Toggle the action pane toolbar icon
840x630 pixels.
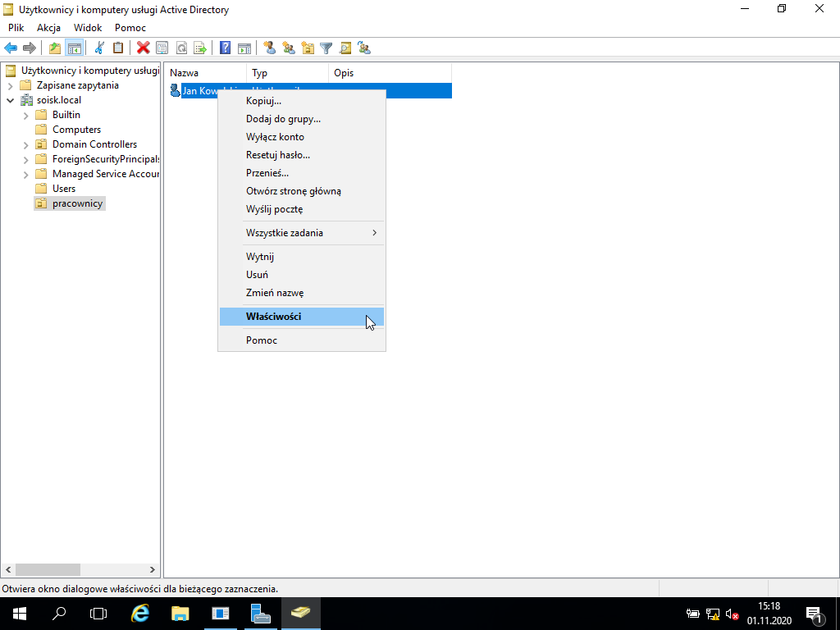tap(244, 48)
